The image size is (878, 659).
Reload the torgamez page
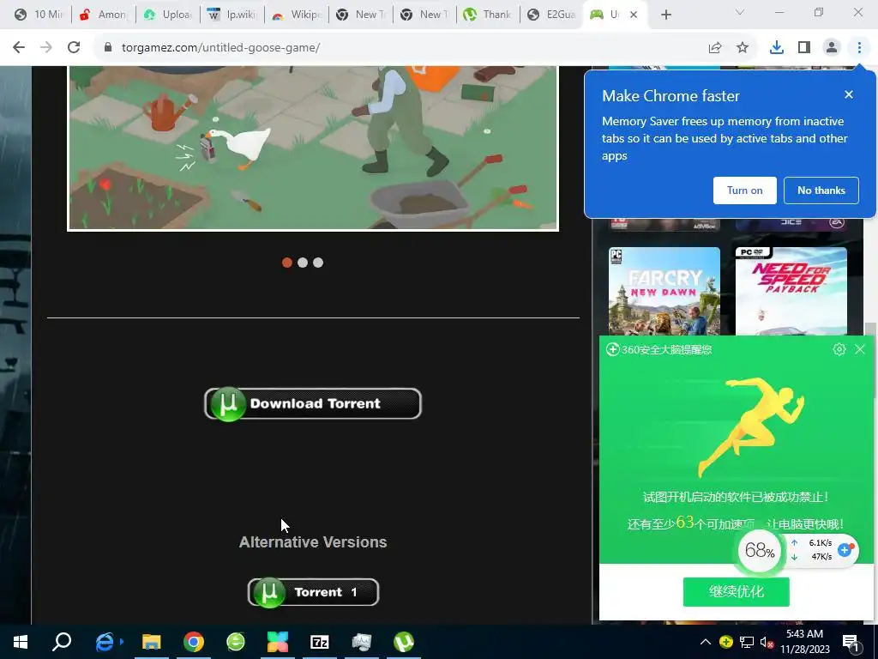pos(74,48)
